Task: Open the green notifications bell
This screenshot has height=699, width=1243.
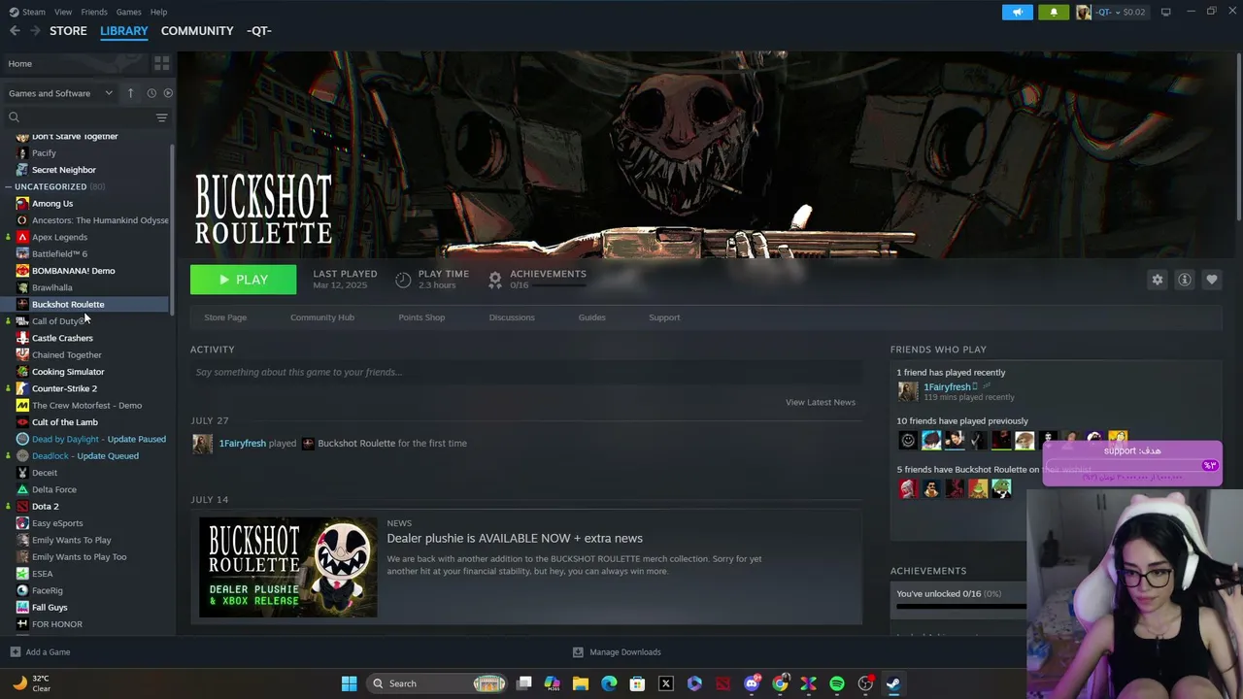Action: [x=1054, y=12]
